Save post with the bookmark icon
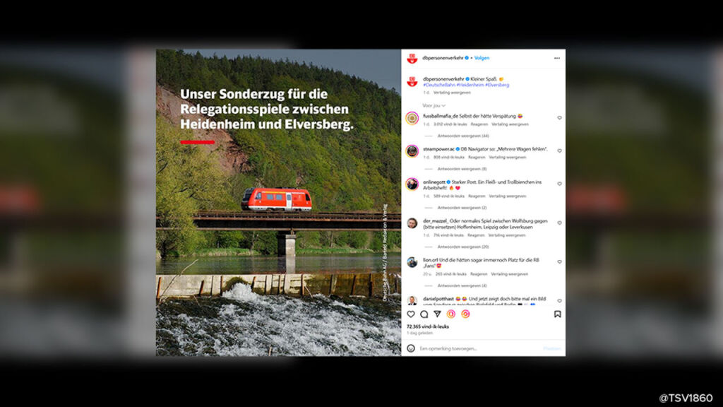 point(558,314)
